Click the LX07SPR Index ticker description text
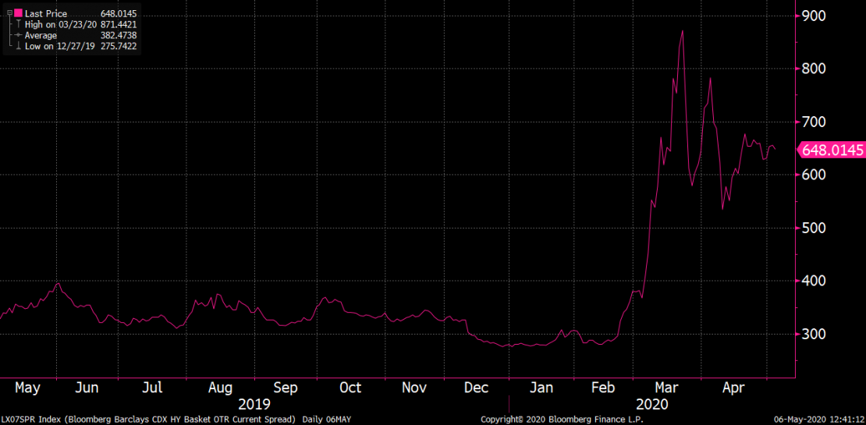Image resolution: width=866 pixels, height=425 pixels. tap(148, 420)
